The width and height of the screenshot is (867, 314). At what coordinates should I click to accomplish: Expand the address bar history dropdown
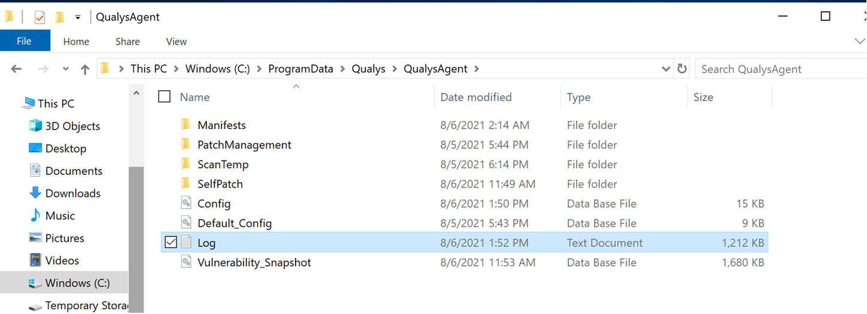click(666, 69)
